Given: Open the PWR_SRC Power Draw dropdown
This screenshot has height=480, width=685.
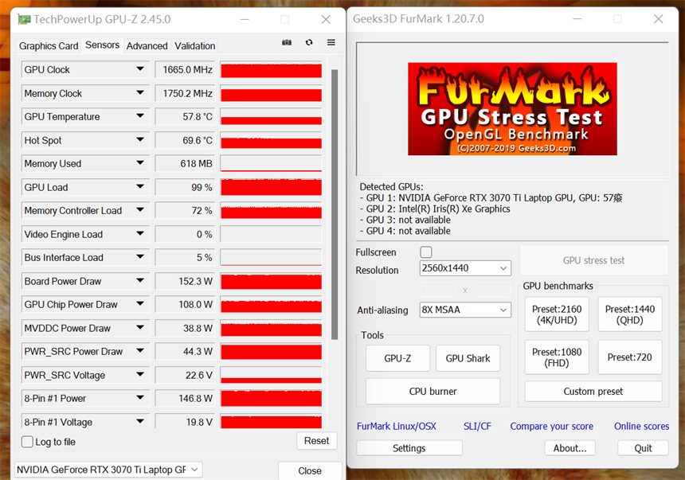Looking at the screenshot, I should pos(140,351).
